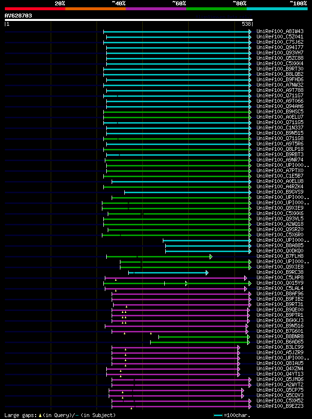Viewport: 312px width, 419px height.
Task: Select the UniRef100_Q0DKQ0 label
Action: click(x=280, y=251)
